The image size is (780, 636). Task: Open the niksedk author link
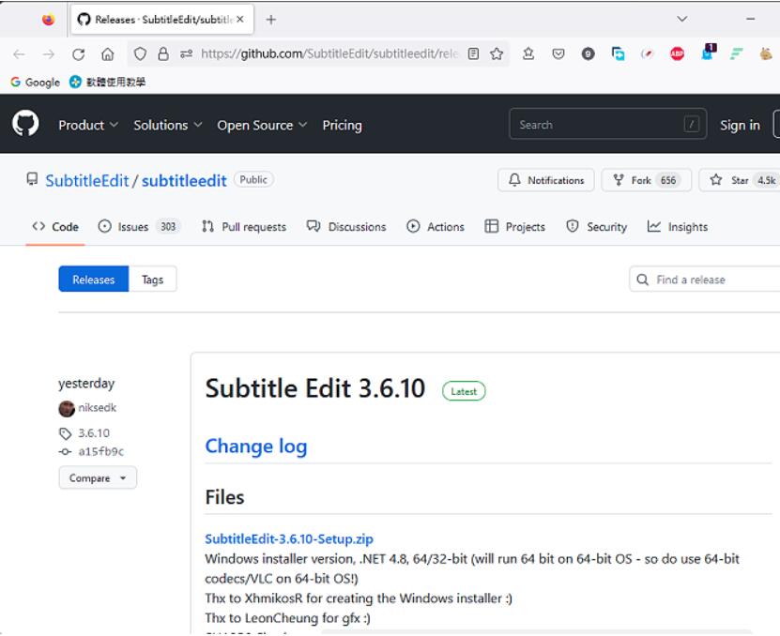(97, 408)
